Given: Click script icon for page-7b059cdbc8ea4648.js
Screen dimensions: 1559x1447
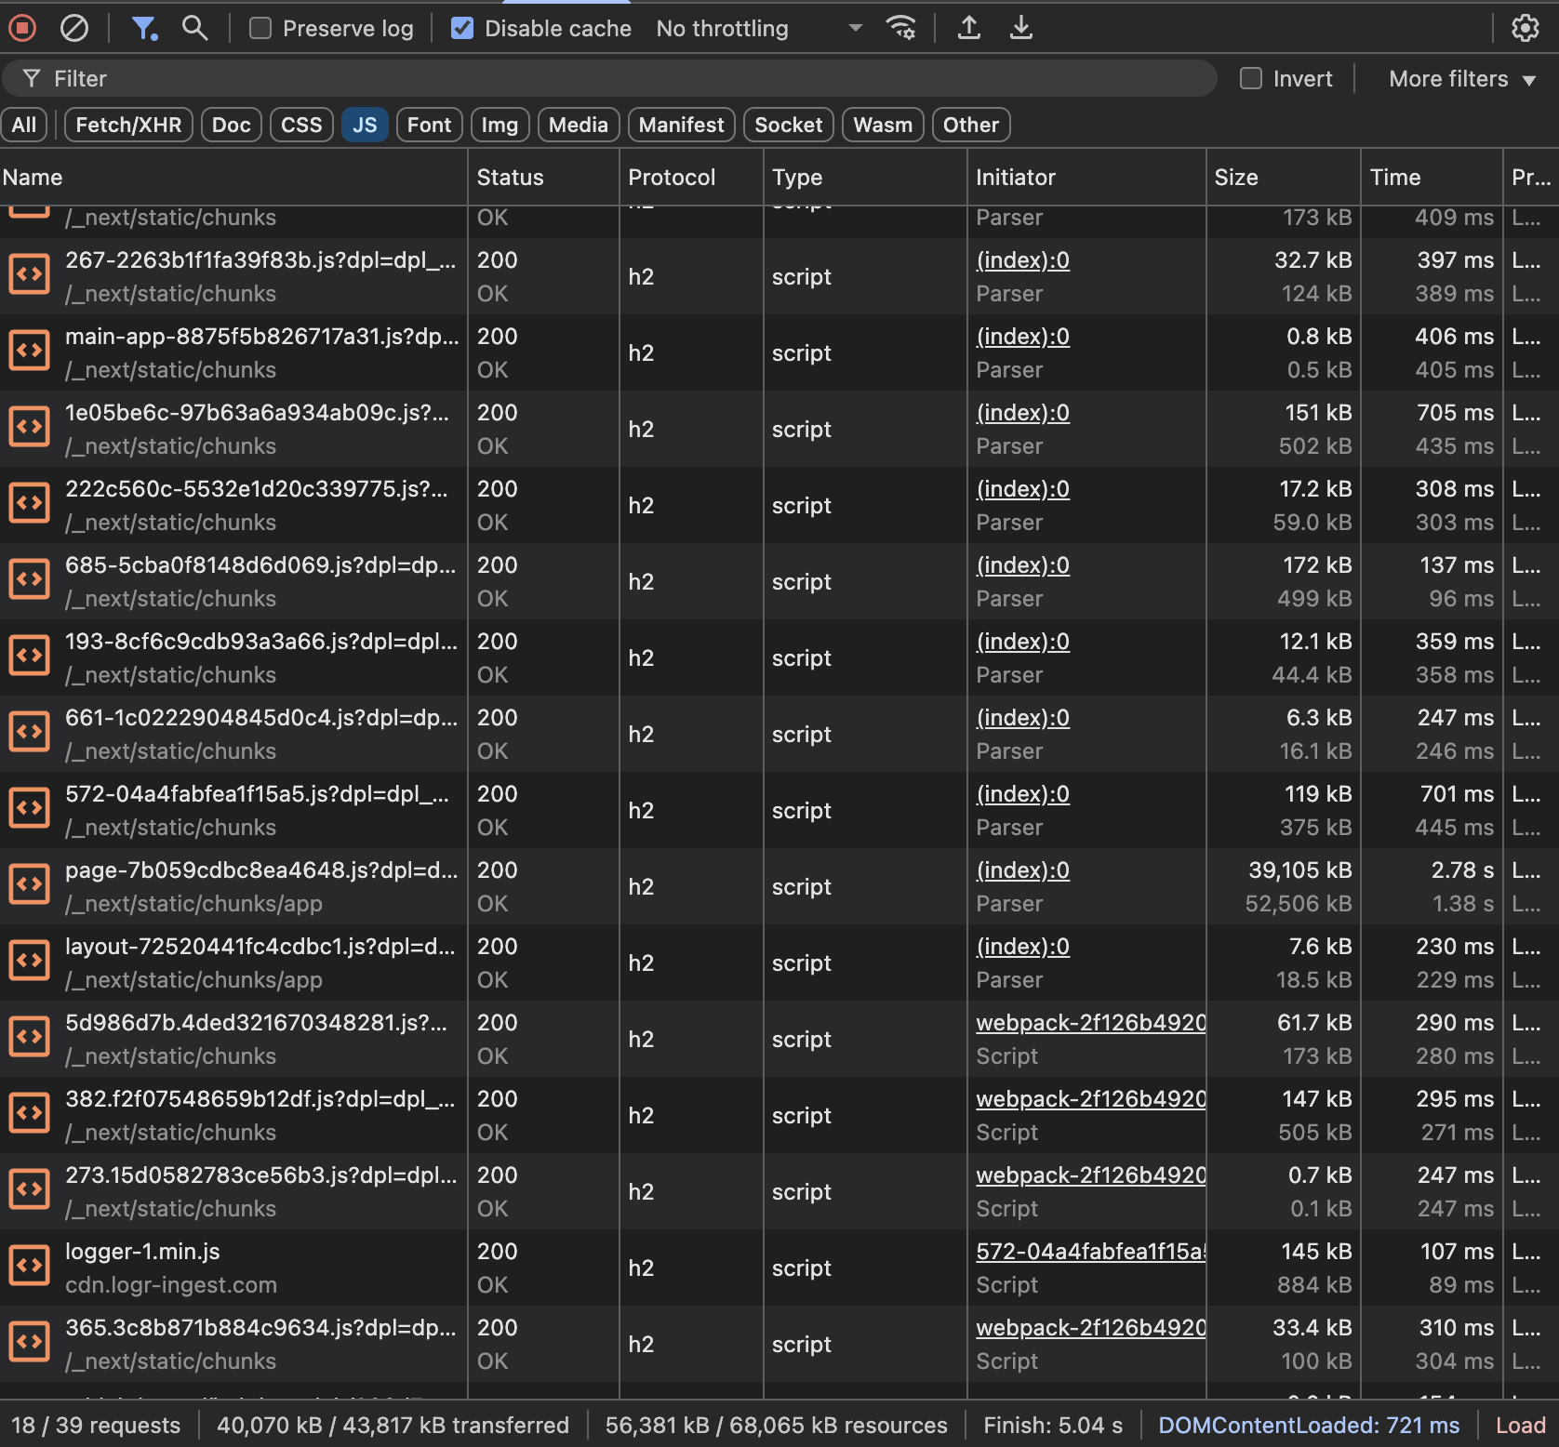Looking at the screenshot, I should (x=30, y=884).
